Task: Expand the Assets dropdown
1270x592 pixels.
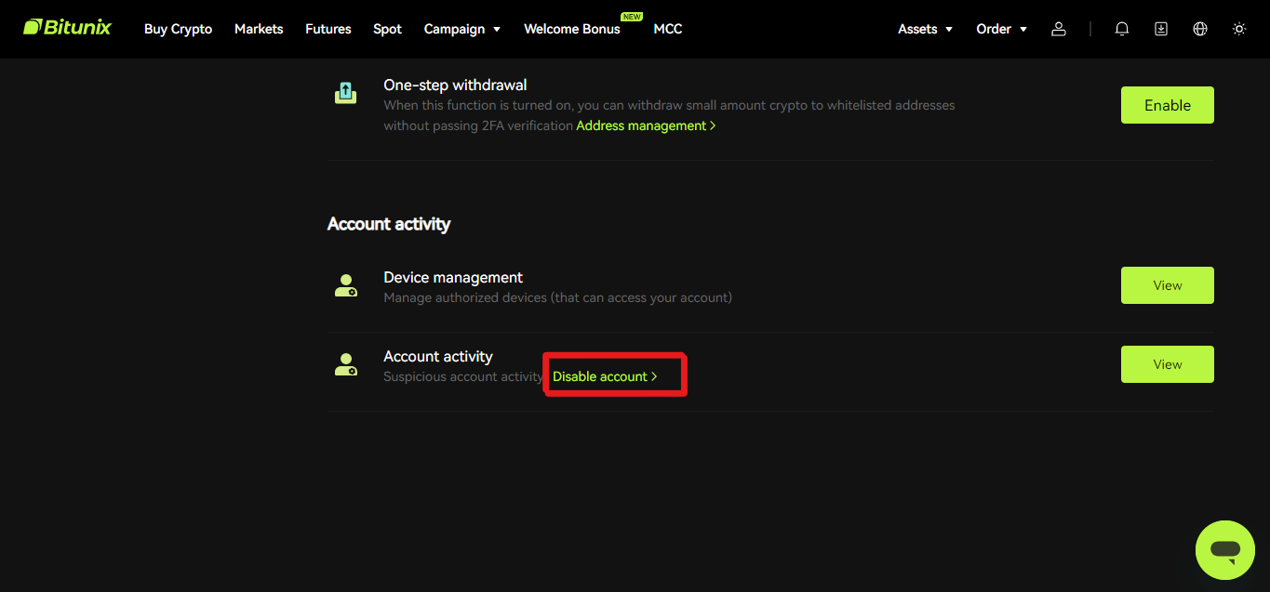Action: click(x=926, y=29)
